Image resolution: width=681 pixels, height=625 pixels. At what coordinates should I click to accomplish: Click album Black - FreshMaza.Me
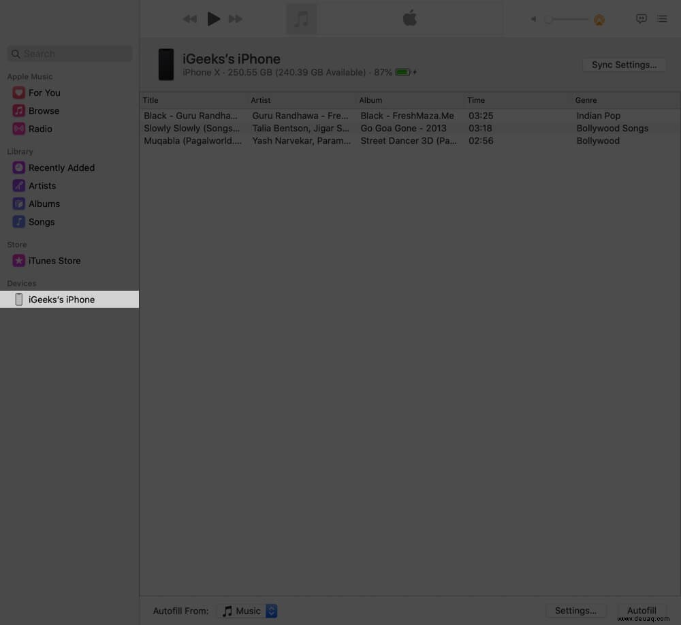coord(407,116)
